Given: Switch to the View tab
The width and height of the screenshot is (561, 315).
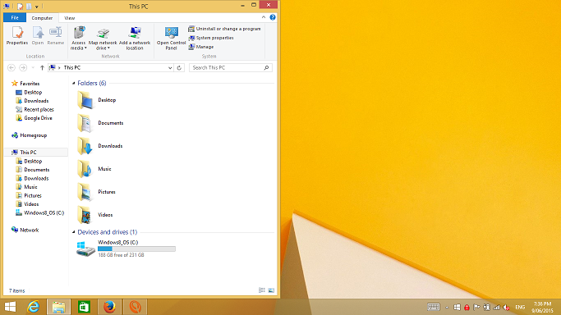Looking at the screenshot, I should (x=70, y=18).
